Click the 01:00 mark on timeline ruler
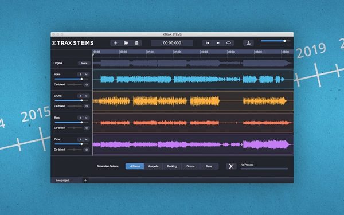344x215 pixels. point(150,52)
